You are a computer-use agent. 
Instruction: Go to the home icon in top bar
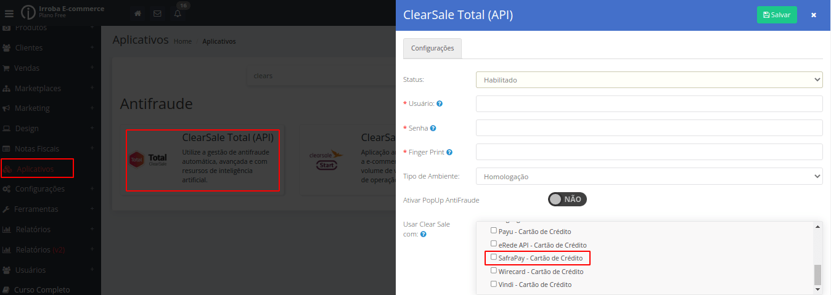(x=138, y=14)
